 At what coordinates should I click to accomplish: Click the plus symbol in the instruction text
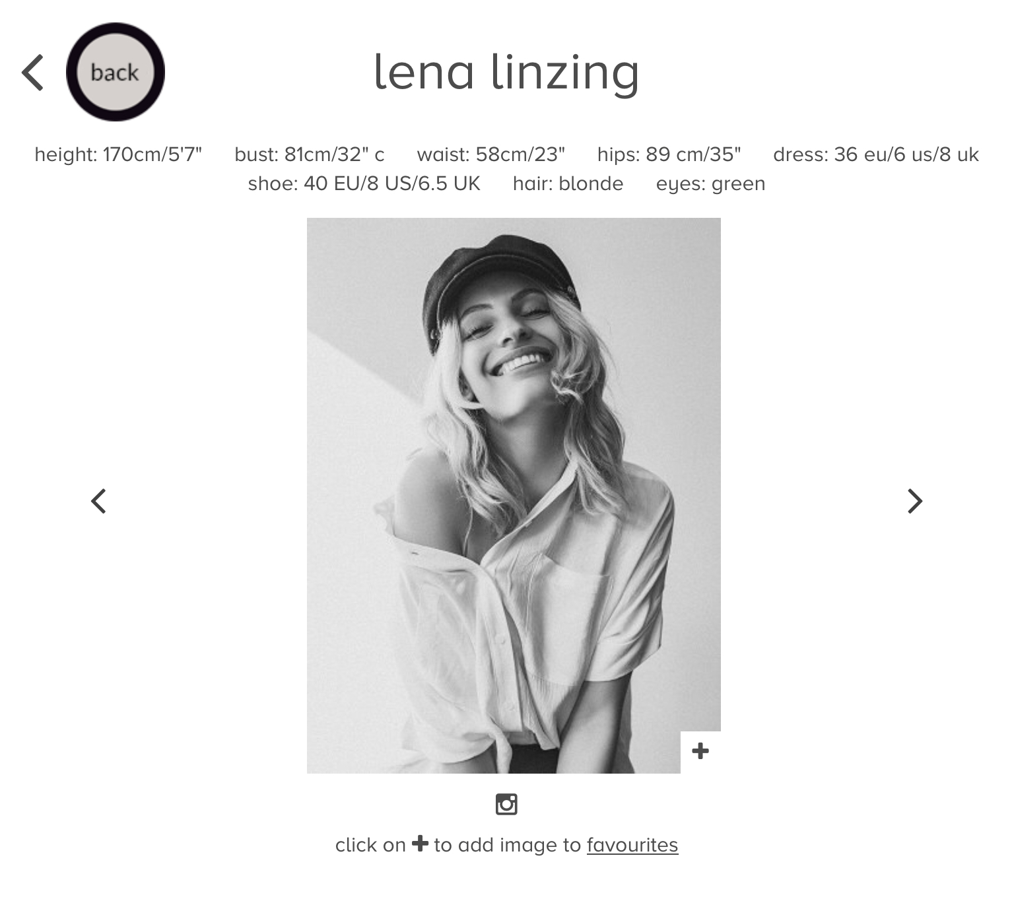(x=420, y=844)
